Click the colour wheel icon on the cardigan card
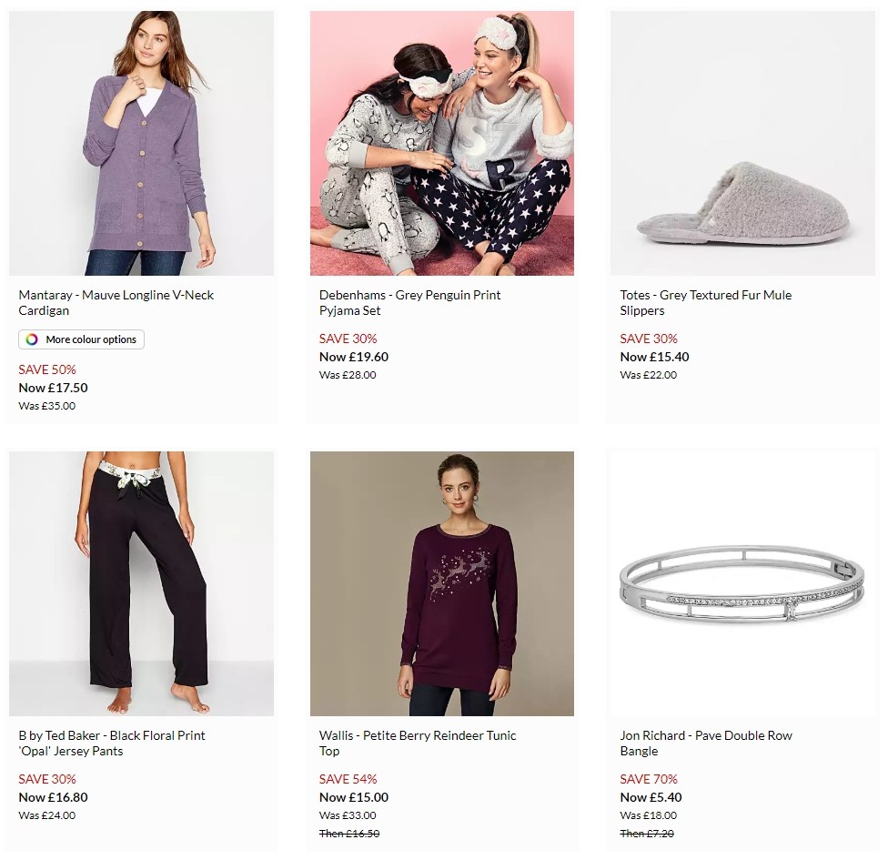The width and height of the screenshot is (888, 860). [33, 339]
